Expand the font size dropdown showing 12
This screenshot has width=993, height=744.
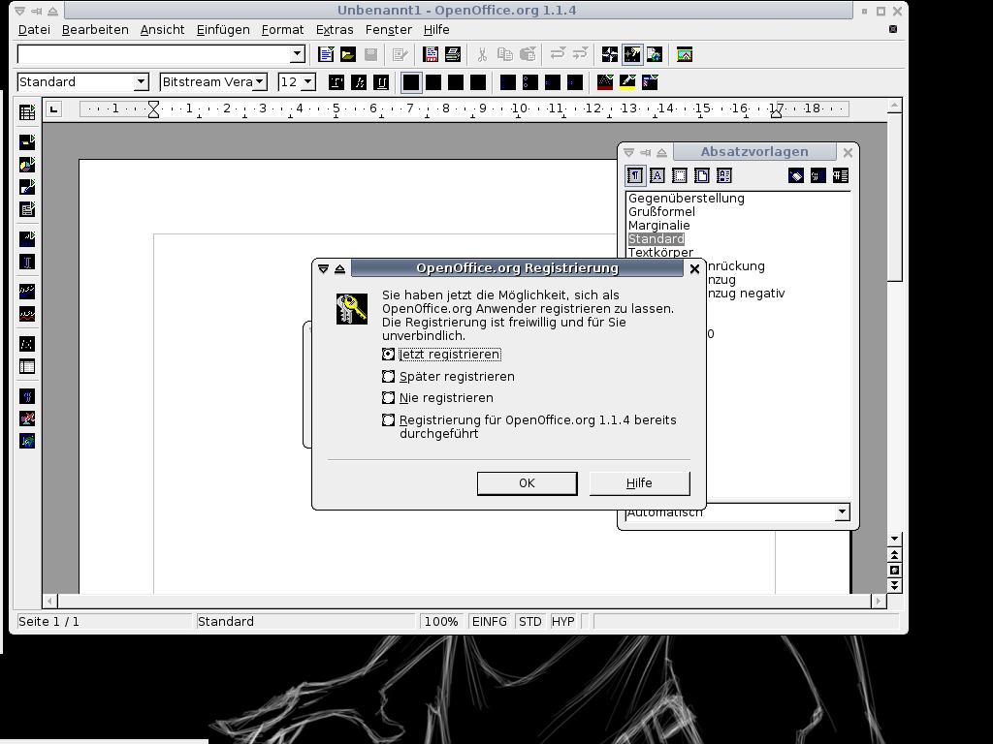307,82
